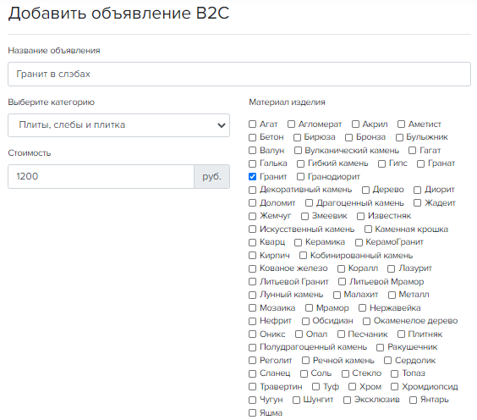Check the Песчаник checkbox
Screen dimensions: 477x420
[x=341, y=334]
